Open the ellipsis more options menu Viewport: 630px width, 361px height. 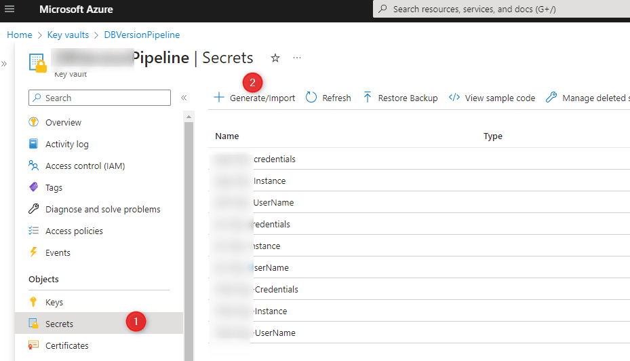[x=297, y=58]
